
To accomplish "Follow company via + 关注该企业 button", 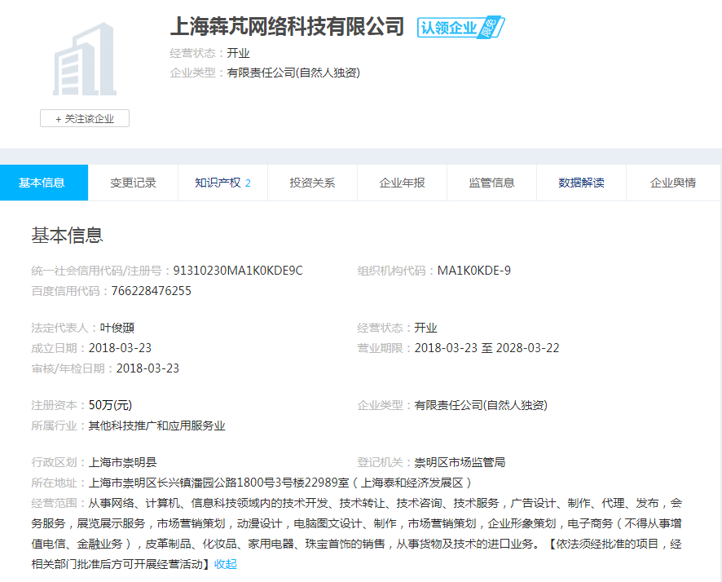I will [85, 118].
